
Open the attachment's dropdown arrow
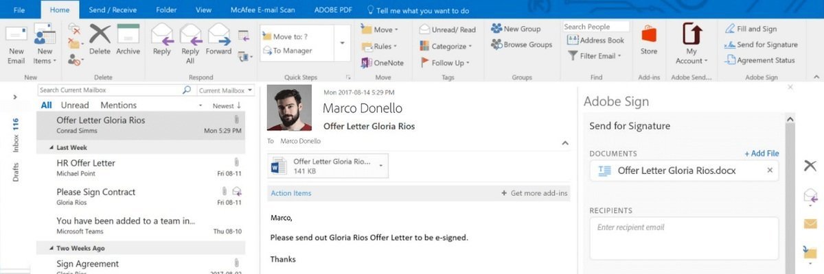coord(381,166)
